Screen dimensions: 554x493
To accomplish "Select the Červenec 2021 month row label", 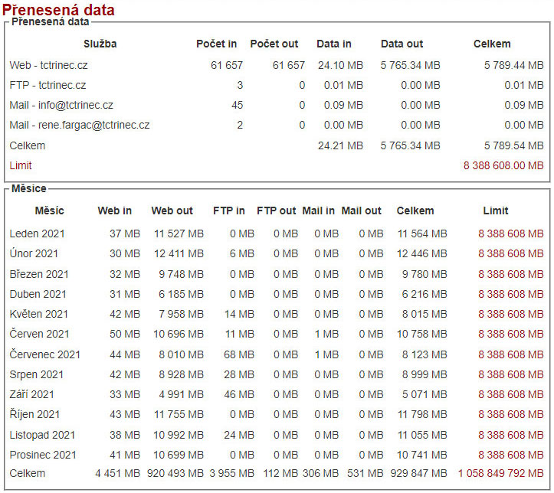I will (x=44, y=354).
